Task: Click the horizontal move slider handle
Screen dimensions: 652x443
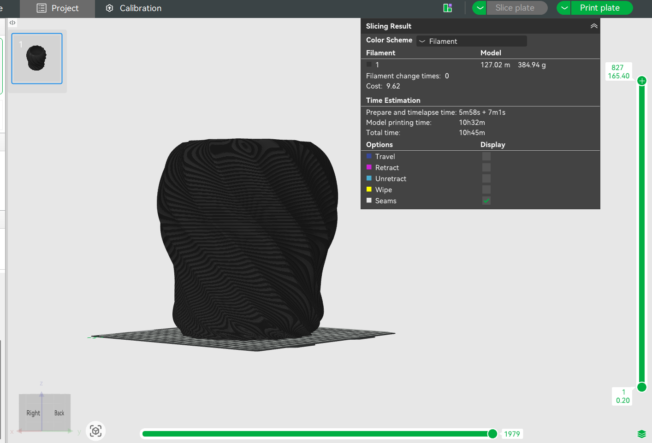Action: [x=492, y=434]
